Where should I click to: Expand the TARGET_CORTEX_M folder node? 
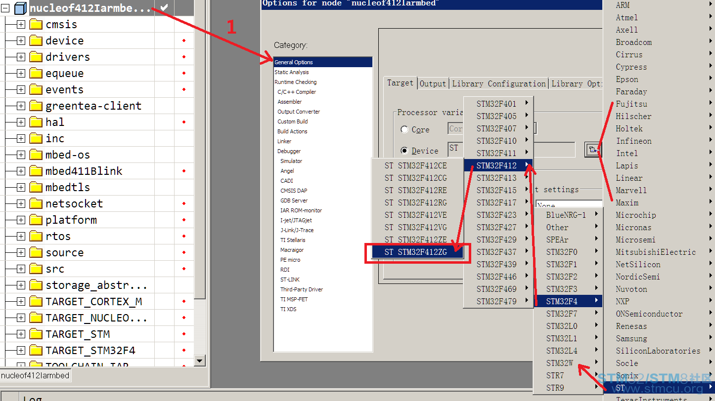21,301
